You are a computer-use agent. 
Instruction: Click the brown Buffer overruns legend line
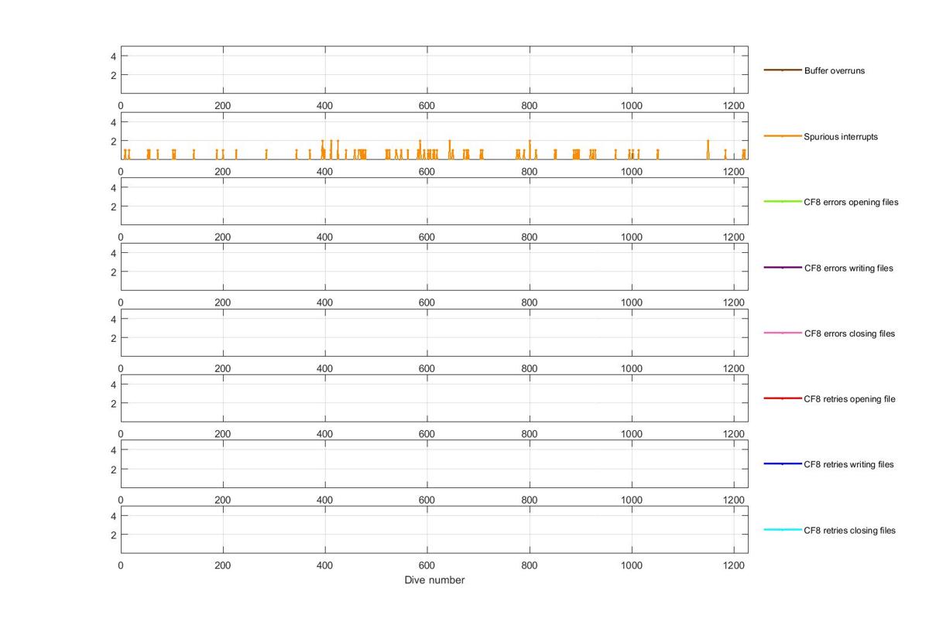[x=783, y=70]
